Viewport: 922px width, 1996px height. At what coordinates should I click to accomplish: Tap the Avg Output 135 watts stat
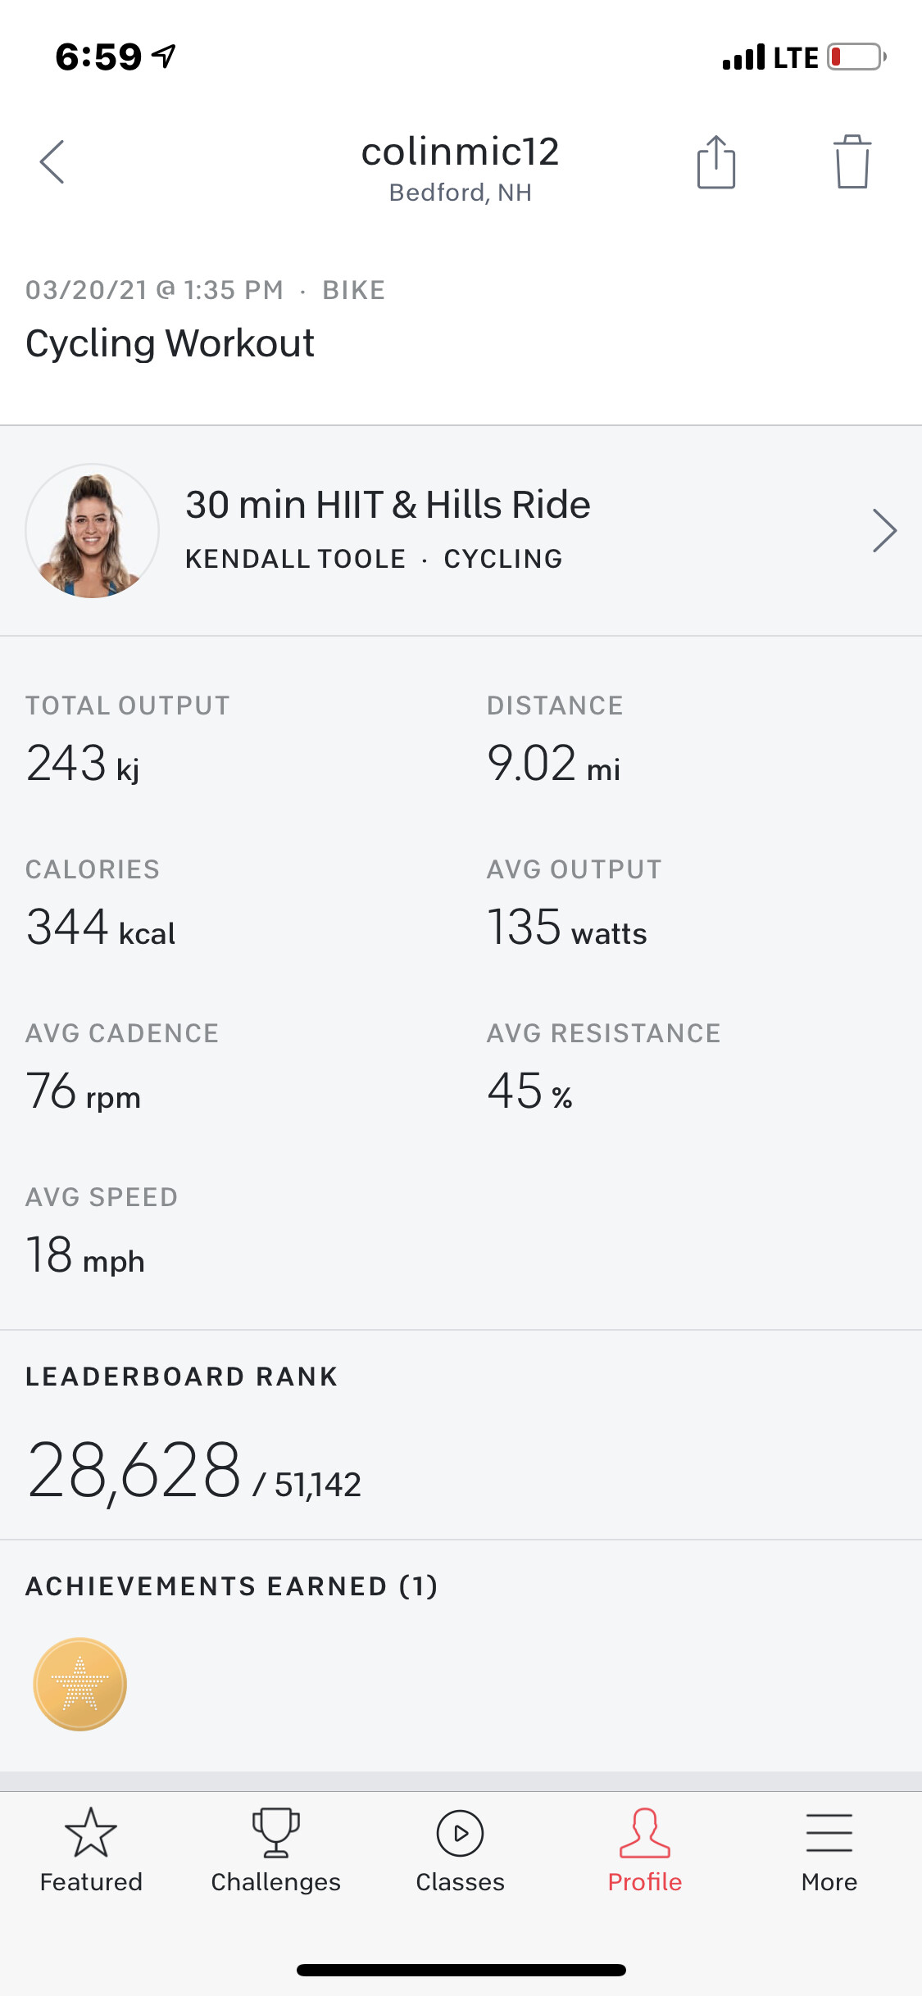click(x=567, y=928)
